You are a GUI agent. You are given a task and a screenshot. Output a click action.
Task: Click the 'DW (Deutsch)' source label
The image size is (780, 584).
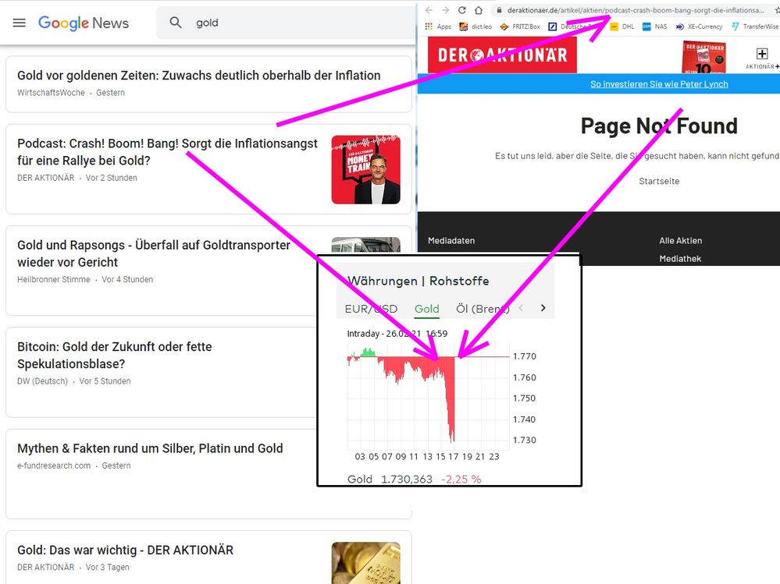42,381
